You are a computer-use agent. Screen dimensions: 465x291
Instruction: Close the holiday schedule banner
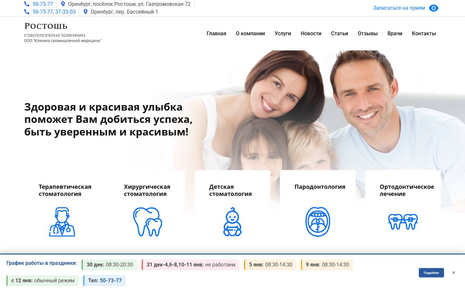pyautogui.click(x=454, y=273)
